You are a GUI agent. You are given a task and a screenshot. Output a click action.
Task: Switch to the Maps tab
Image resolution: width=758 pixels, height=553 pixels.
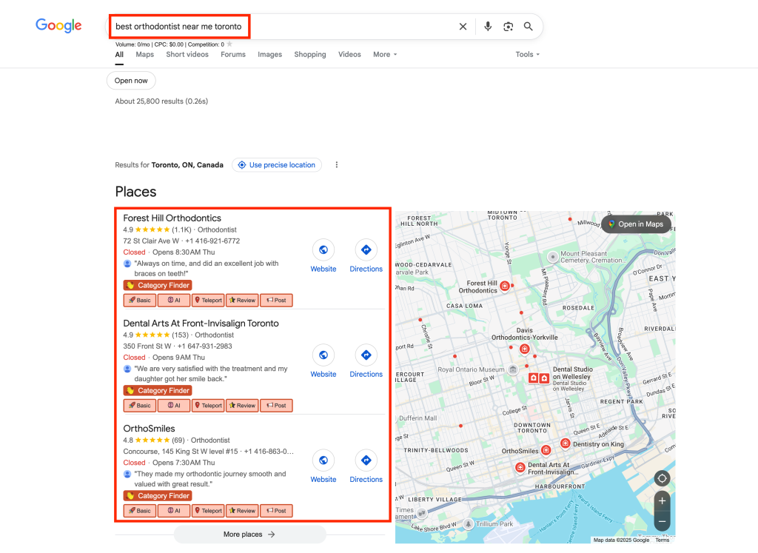144,55
